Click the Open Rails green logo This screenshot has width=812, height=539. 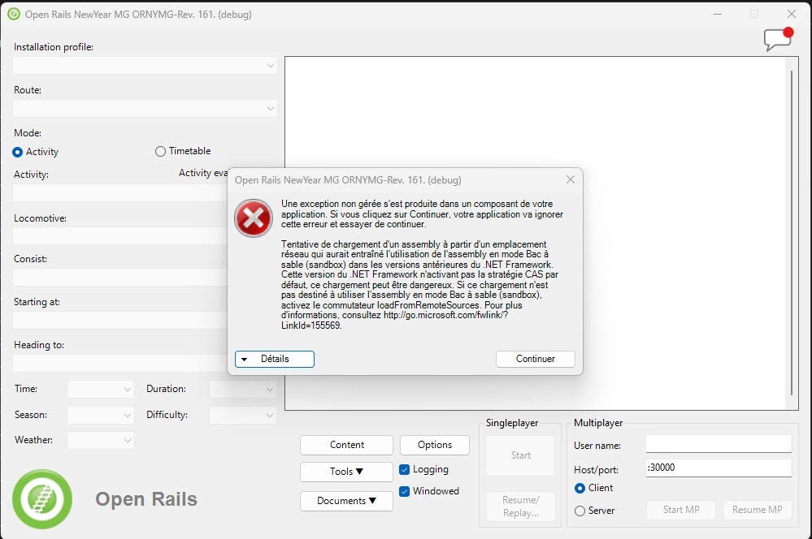(42, 499)
